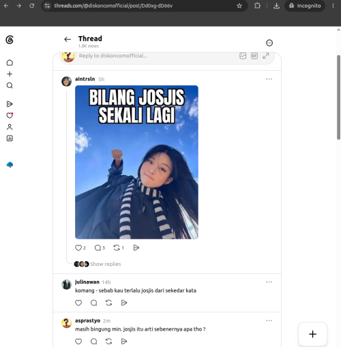Screen dimensions: 341x347
Task: Attach an image to the reply
Action: [x=243, y=56]
